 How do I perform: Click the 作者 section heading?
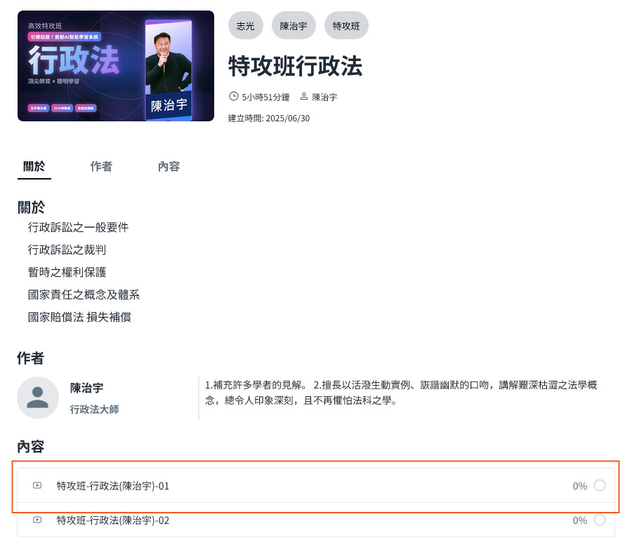30,358
